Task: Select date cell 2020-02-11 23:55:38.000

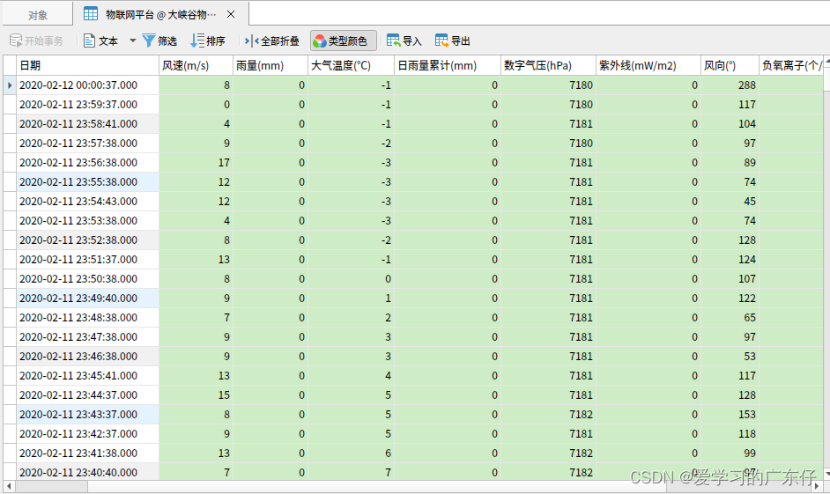Action: coord(87,182)
